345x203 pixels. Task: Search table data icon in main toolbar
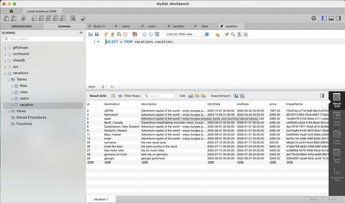[x=73, y=18]
